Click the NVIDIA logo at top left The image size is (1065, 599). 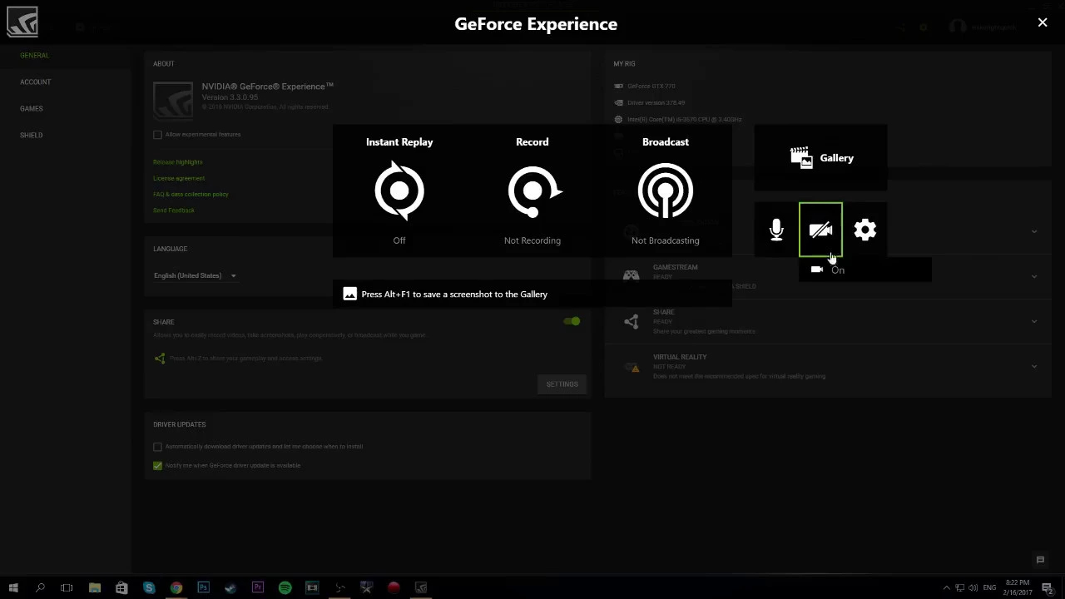tap(22, 22)
